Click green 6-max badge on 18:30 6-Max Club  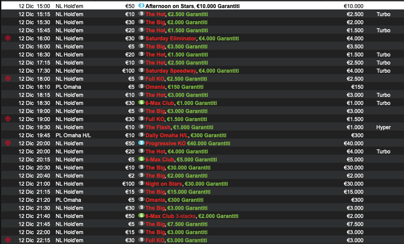pos(141,102)
